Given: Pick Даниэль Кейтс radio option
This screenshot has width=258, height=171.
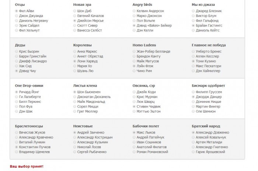Looking at the screenshot, I should (x=193, y=30).
